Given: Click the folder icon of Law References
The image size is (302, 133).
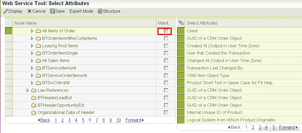Looking at the screenshot, I should [x=34, y=90].
